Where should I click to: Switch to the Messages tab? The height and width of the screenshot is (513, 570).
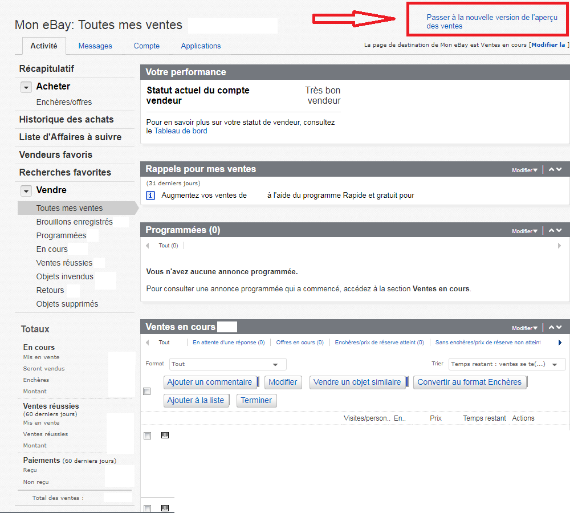(95, 46)
